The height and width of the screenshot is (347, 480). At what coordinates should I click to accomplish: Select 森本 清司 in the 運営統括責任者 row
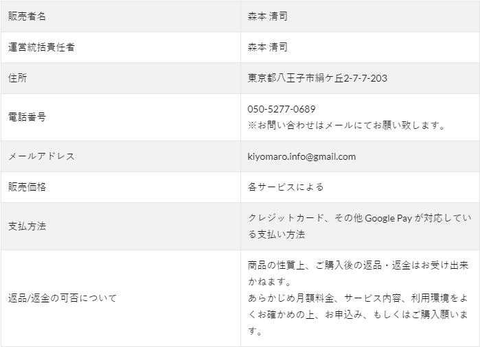click(x=268, y=47)
